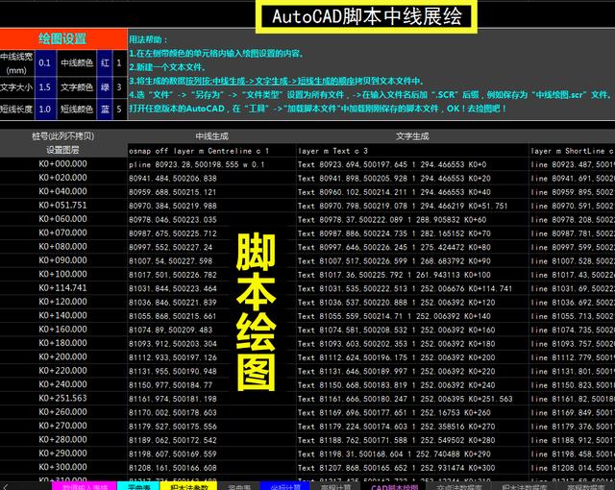Image resolution: width=615 pixels, height=490 pixels.
Task: Select station K0+251.563
Action: click(63, 399)
